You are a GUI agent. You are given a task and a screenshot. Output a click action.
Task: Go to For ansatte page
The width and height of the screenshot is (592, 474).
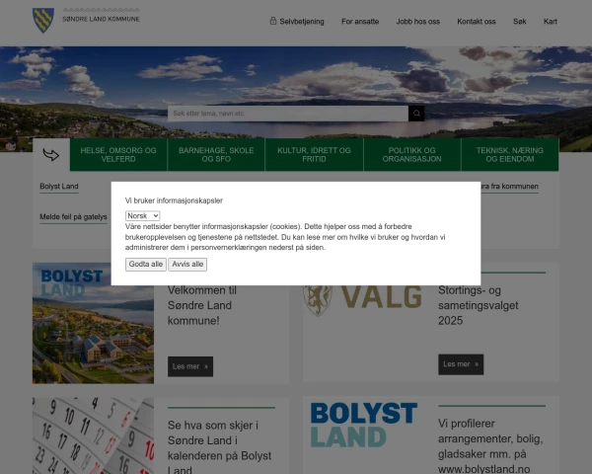pyautogui.click(x=360, y=21)
